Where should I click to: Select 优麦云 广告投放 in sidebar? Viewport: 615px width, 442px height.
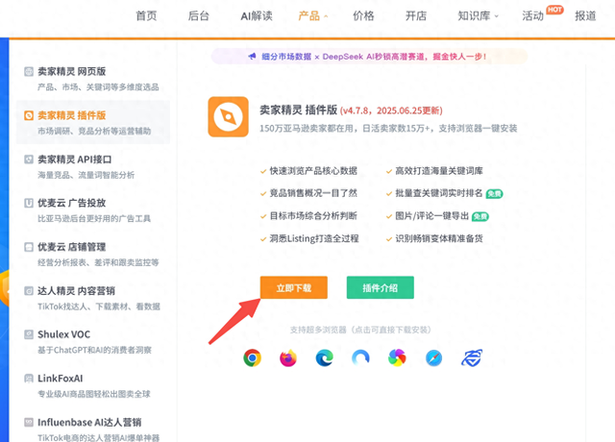point(93,210)
